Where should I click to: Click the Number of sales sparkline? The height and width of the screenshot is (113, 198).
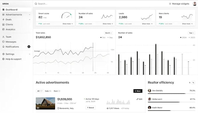tap(107, 16)
